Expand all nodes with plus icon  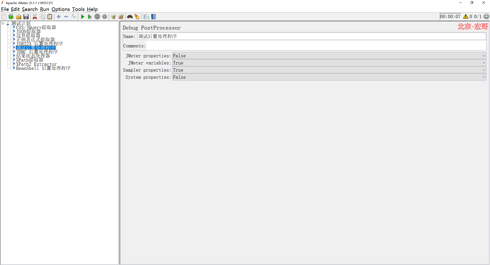point(59,17)
